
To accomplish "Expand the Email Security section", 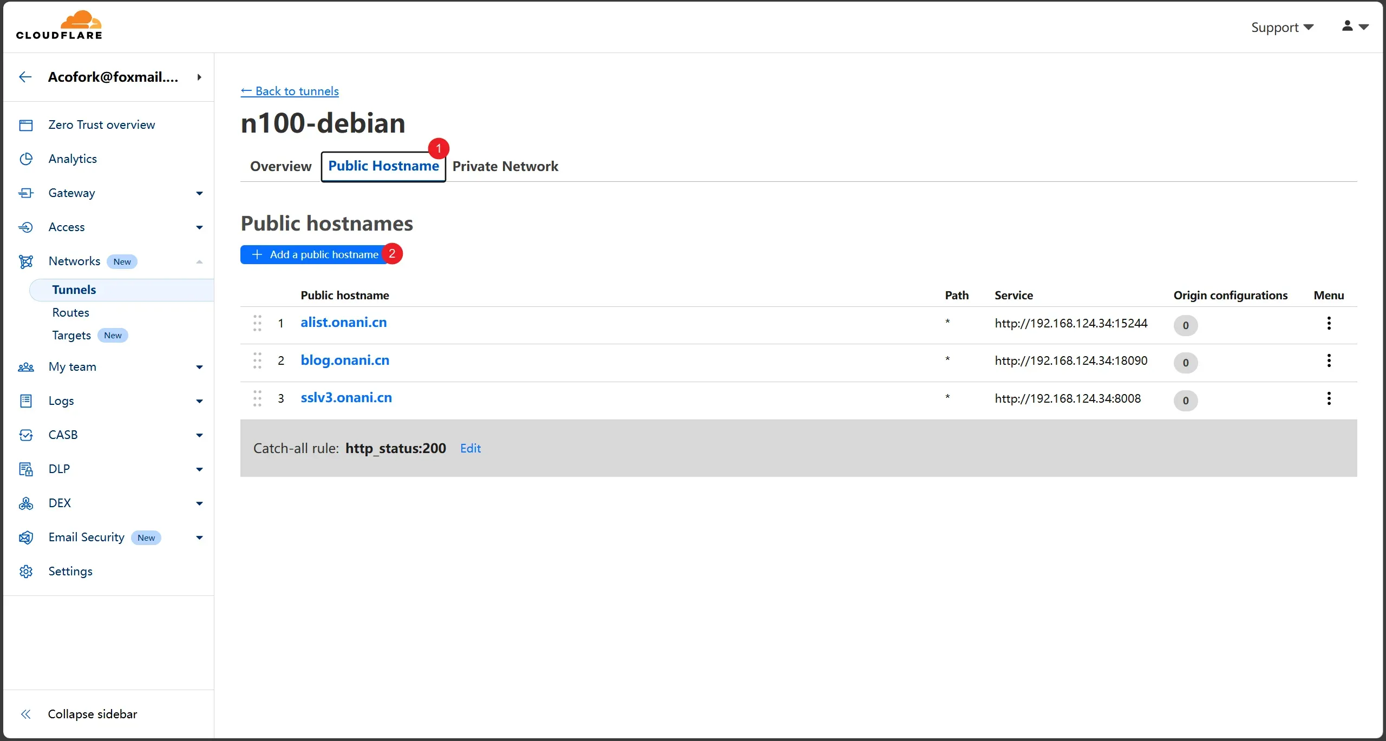I will tap(199, 538).
